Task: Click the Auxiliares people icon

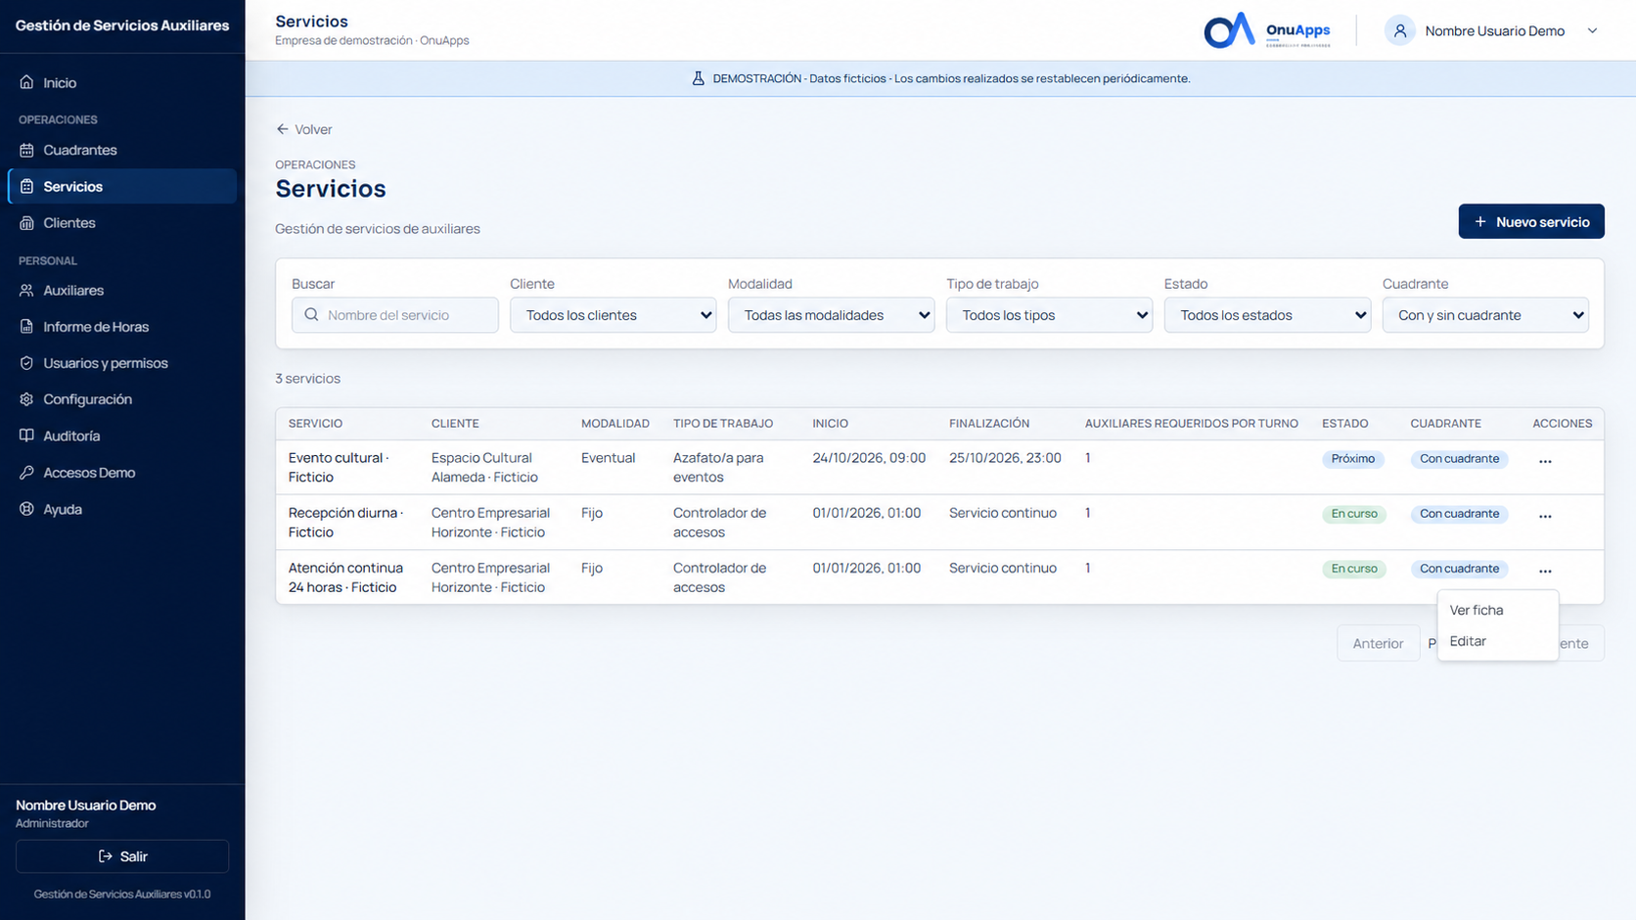Action: 26,290
